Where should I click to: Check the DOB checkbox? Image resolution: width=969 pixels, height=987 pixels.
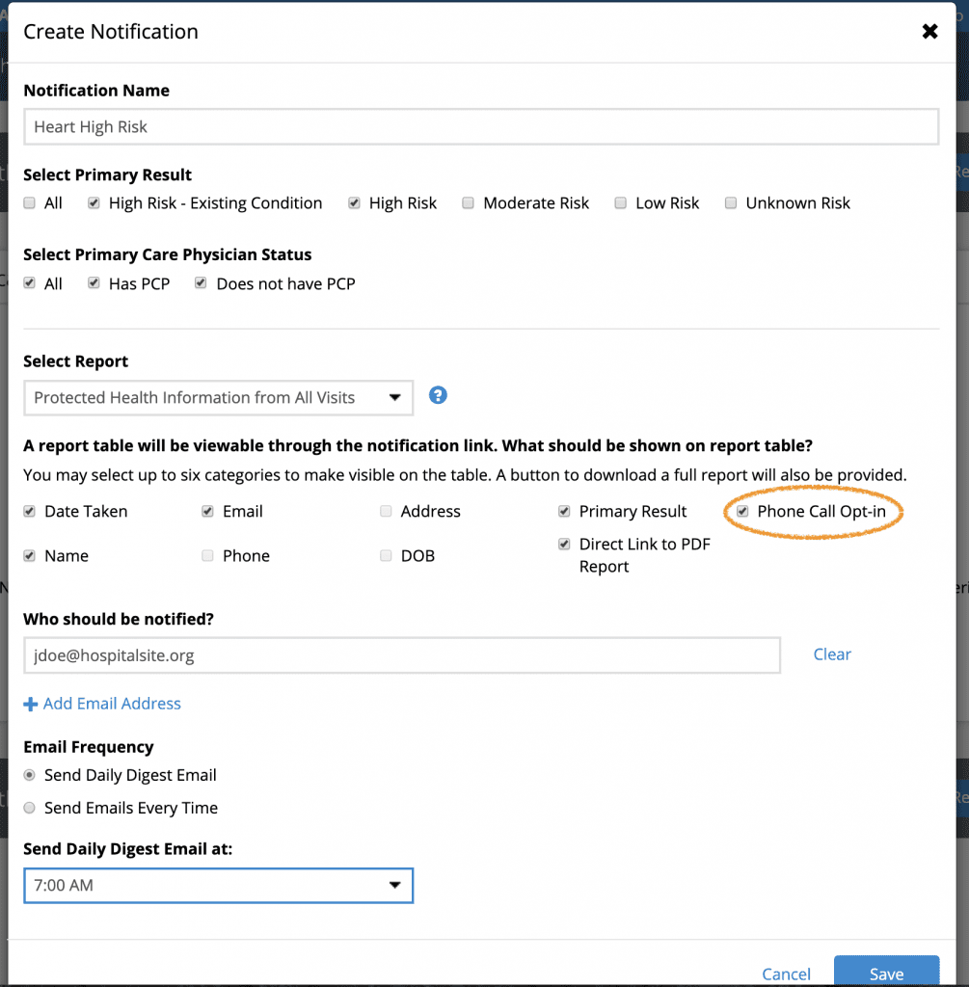pos(386,555)
